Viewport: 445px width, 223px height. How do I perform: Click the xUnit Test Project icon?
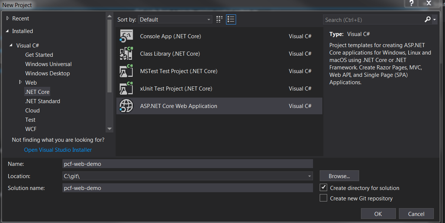coord(126,89)
